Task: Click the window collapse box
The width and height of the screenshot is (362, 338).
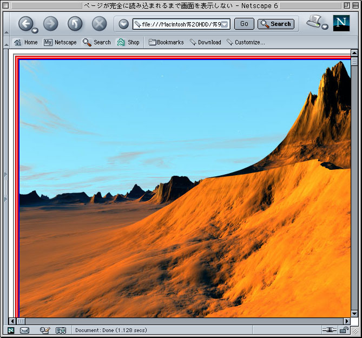Action: coord(356,5)
